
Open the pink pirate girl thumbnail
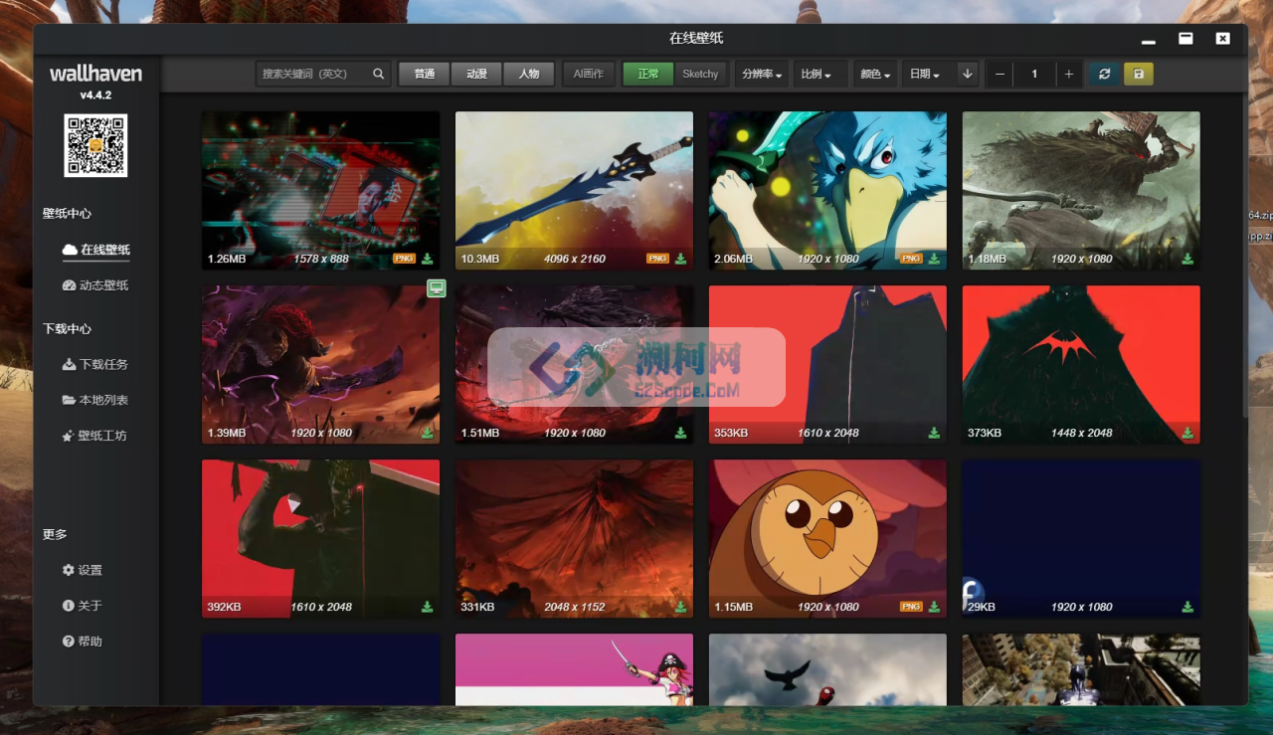[x=574, y=669]
